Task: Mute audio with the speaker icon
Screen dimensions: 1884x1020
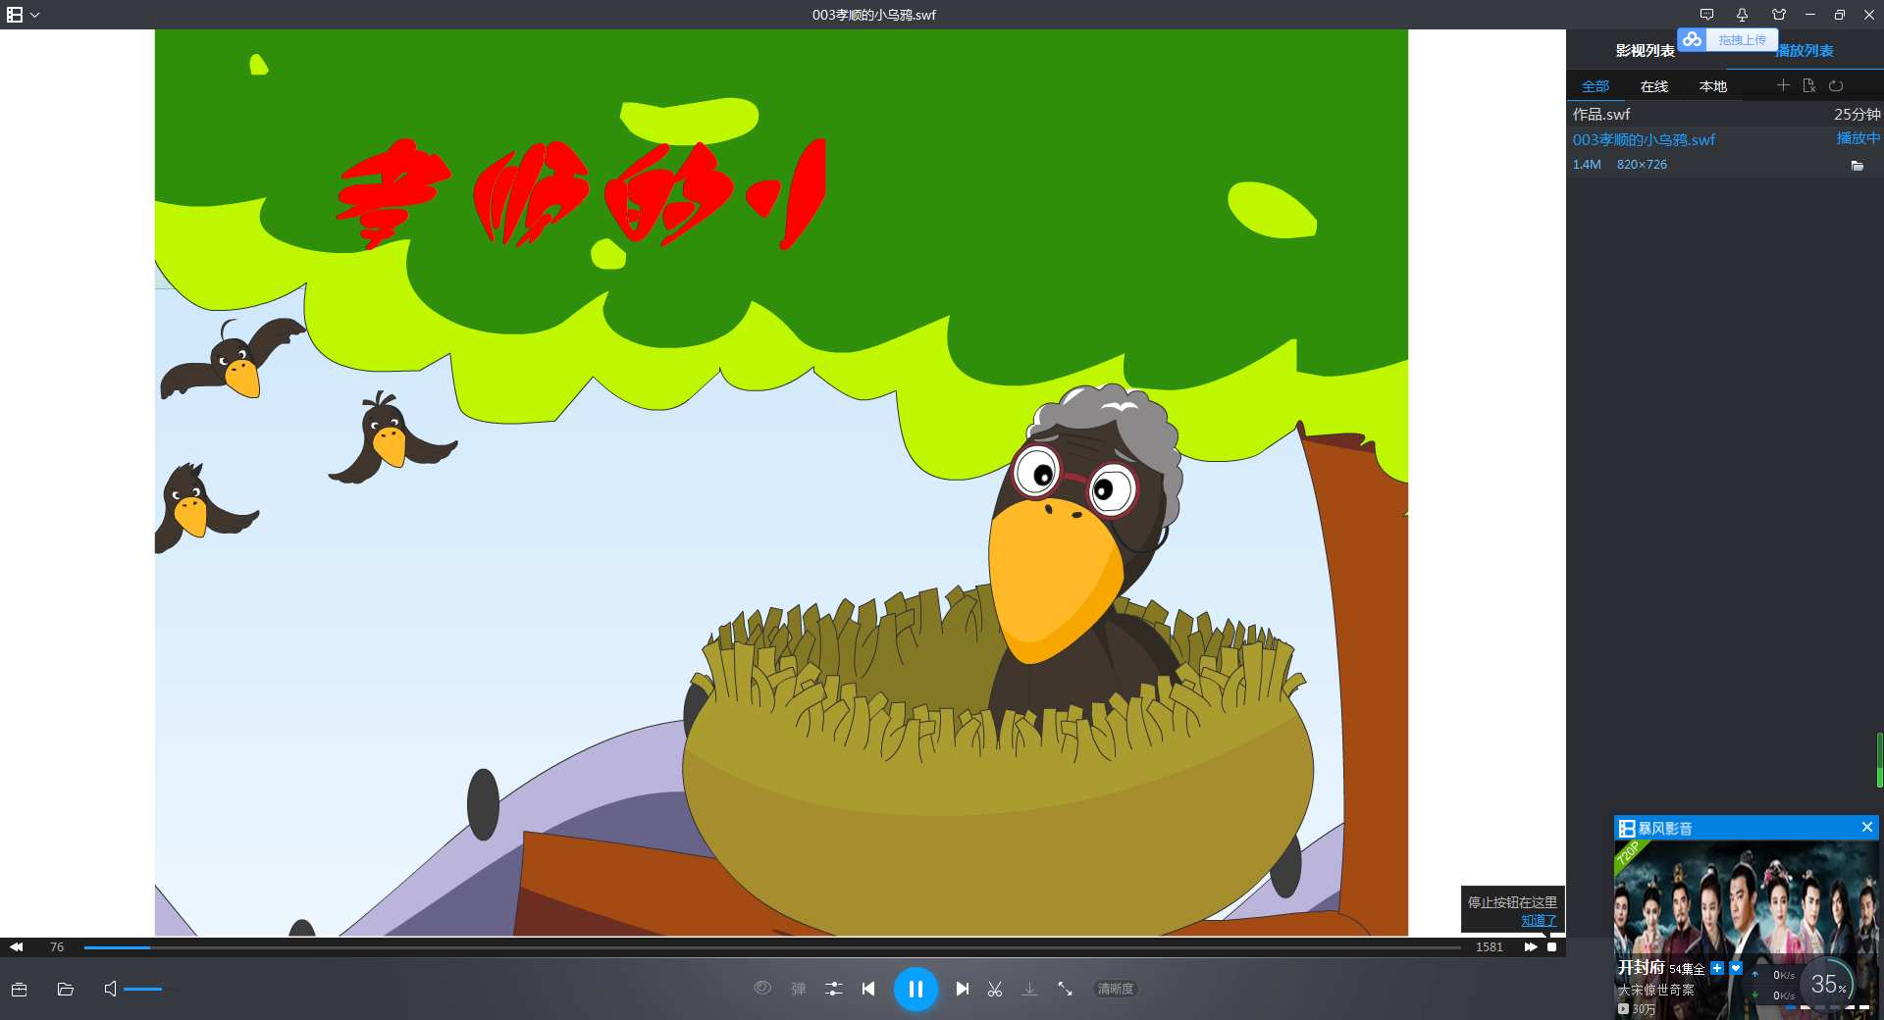Action: pos(110,989)
